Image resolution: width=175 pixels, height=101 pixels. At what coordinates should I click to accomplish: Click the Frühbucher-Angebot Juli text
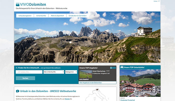(101, 73)
